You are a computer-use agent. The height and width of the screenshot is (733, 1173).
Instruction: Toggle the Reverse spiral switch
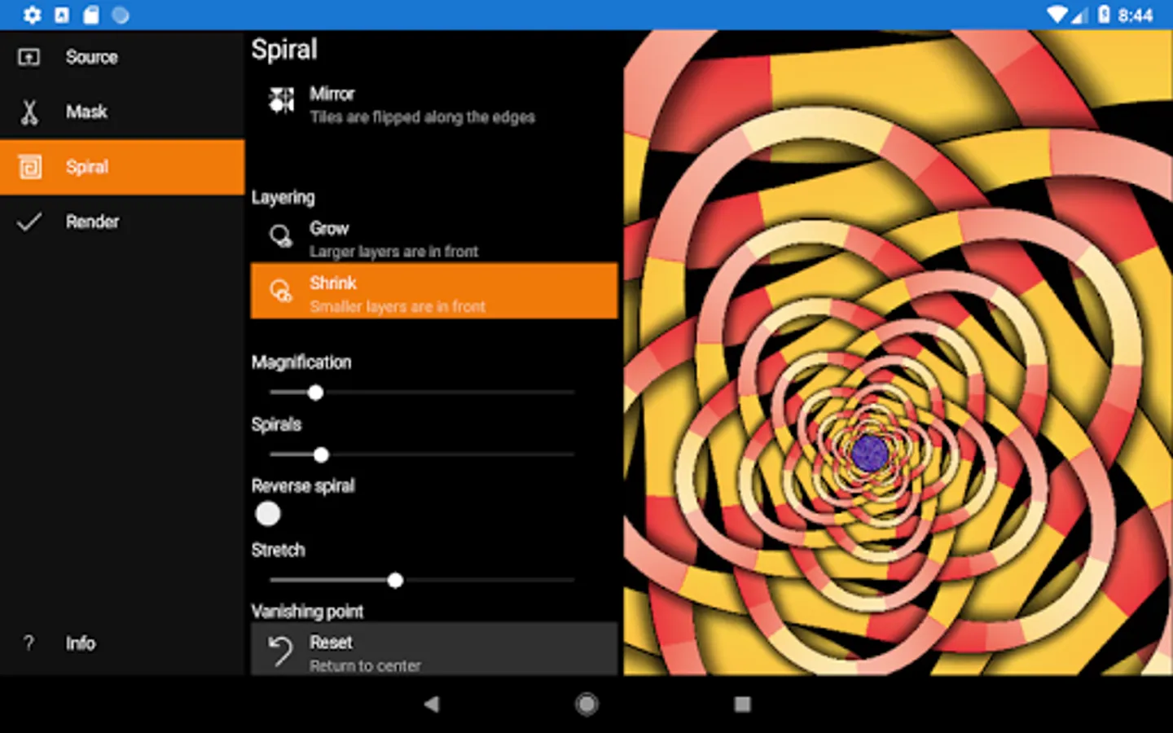tap(268, 514)
